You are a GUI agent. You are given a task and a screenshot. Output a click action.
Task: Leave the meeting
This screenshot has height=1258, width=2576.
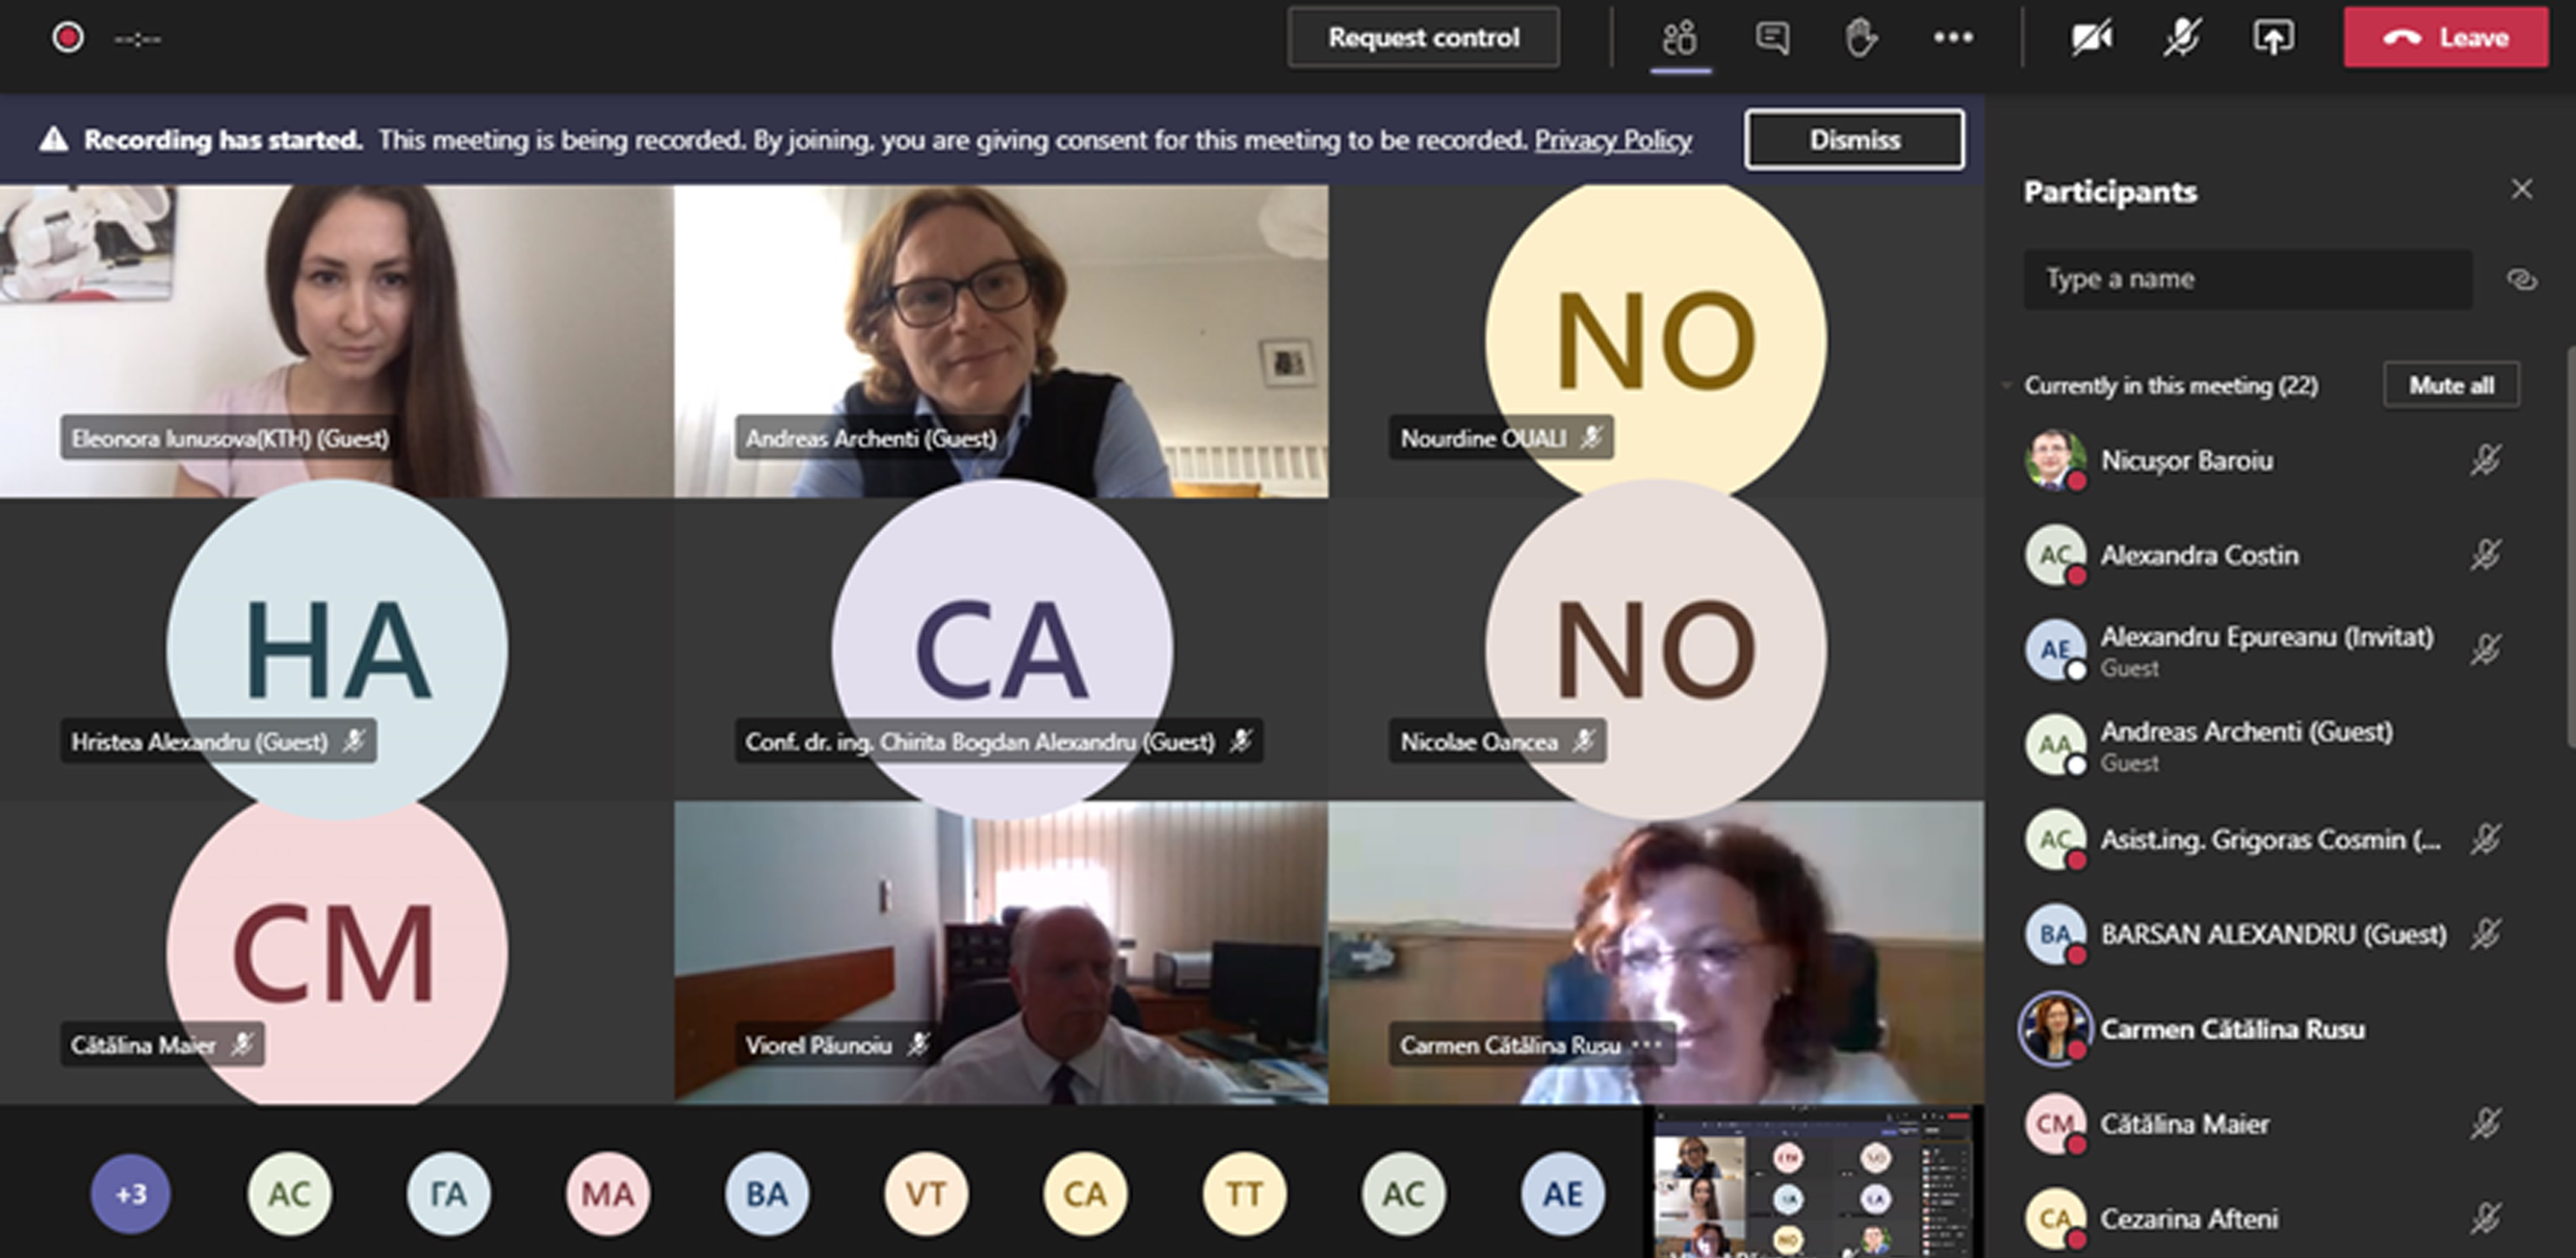coord(2446,38)
